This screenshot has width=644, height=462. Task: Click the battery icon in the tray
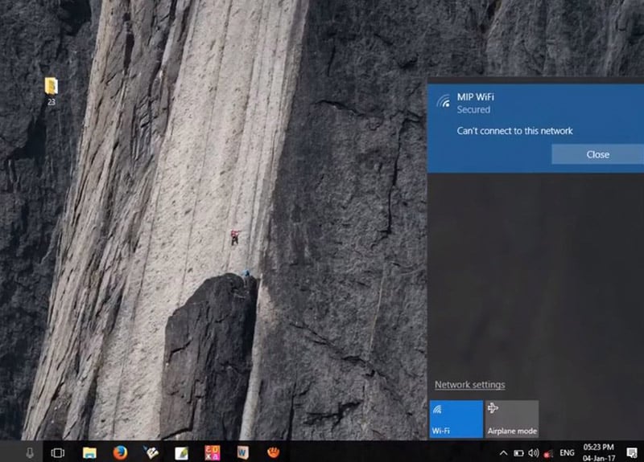518,453
